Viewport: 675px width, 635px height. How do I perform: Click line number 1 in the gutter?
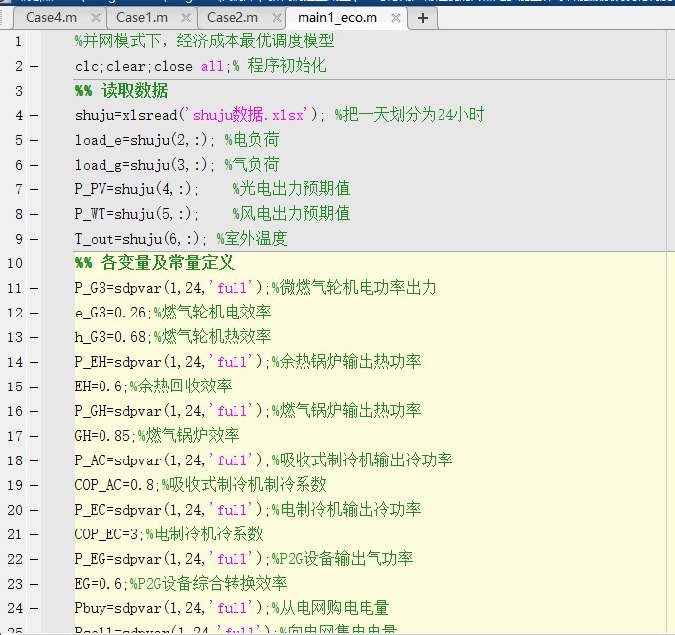tap(18, 41)
